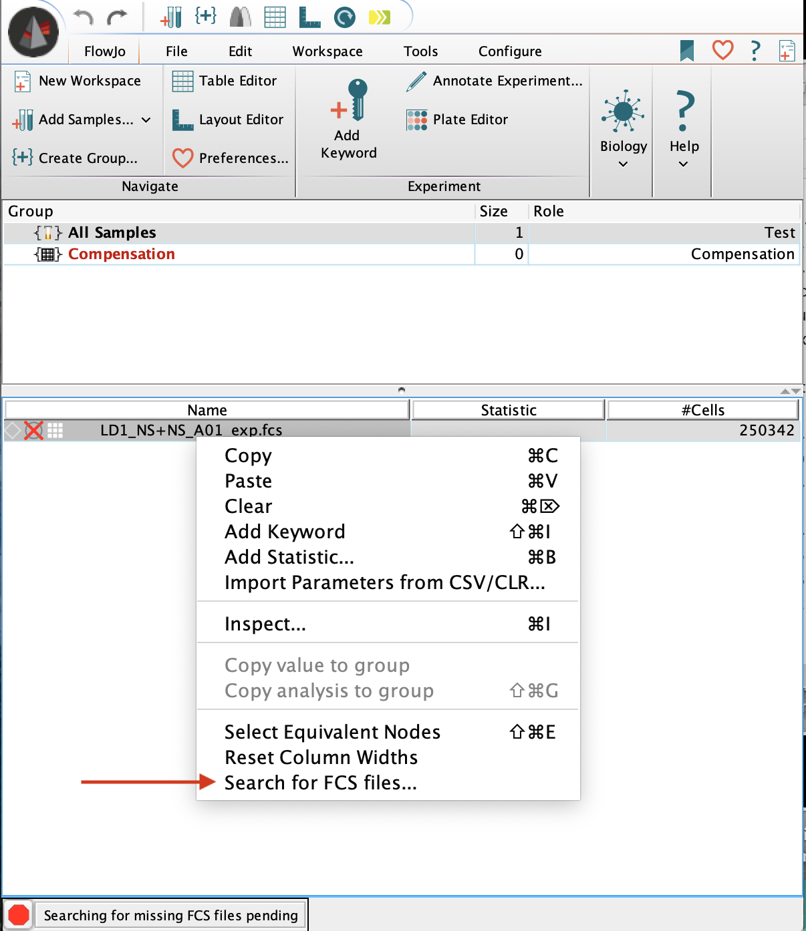The width and height of the screenshot is (806, 931).
Task: Choose Select Equivalent Nodes
Action: (x=388, y=732)
